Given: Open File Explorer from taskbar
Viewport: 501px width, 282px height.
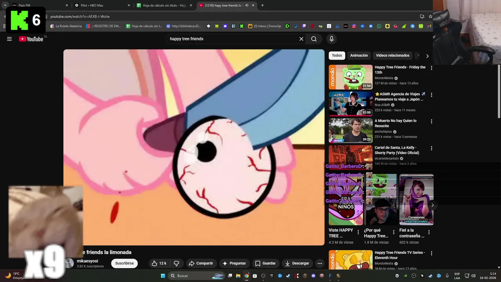Looking at the screenshot, I should click(x=238, y=276).
